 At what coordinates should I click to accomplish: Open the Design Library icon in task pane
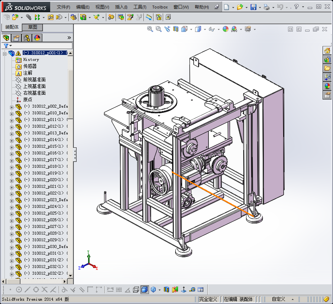[x=327, y=60]
